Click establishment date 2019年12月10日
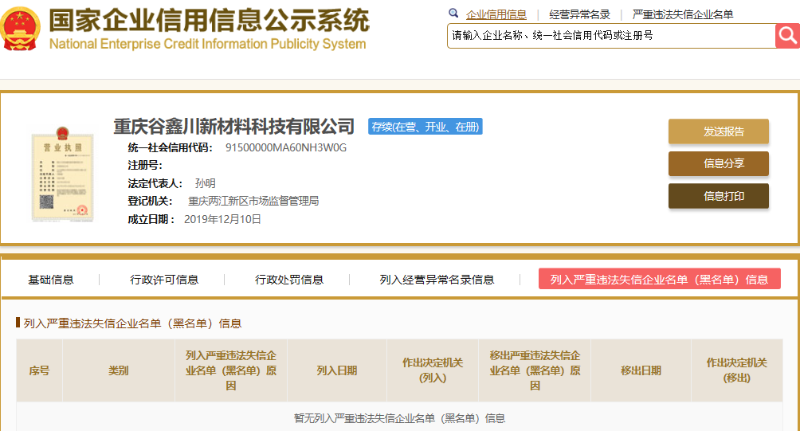Viewport: 800px width, 431px height. (x=222, y=219)
